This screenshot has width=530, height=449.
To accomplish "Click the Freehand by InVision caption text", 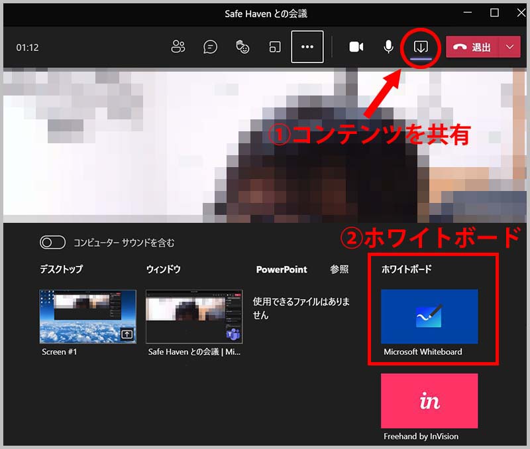I will 421,436.
